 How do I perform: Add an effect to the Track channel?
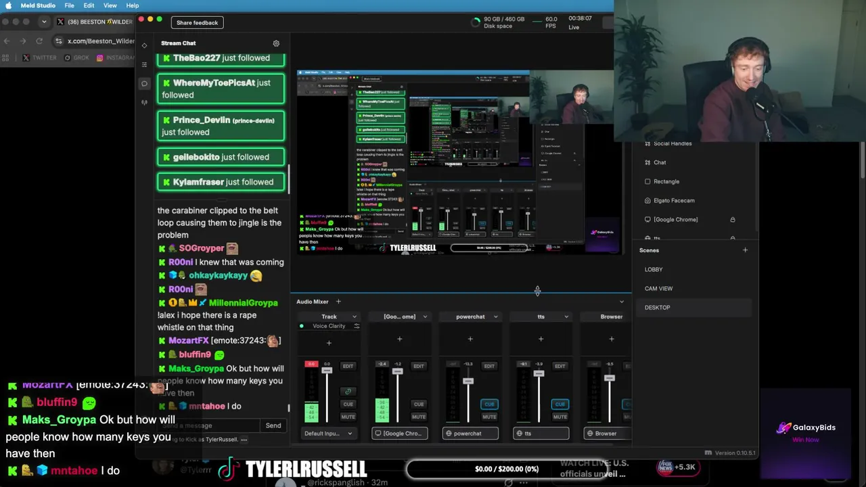point(329,343)
